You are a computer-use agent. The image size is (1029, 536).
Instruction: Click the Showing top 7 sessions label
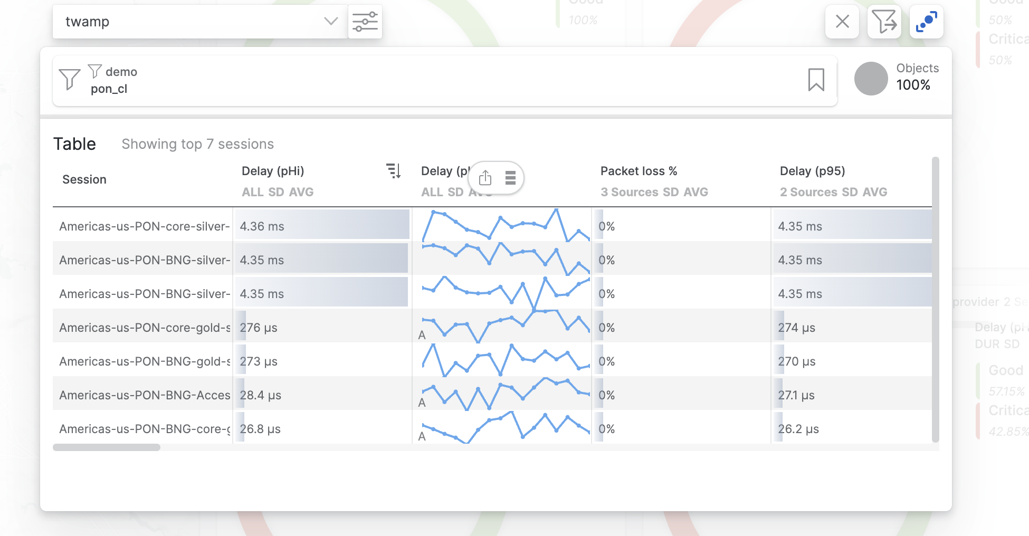[x=198, y=144]
